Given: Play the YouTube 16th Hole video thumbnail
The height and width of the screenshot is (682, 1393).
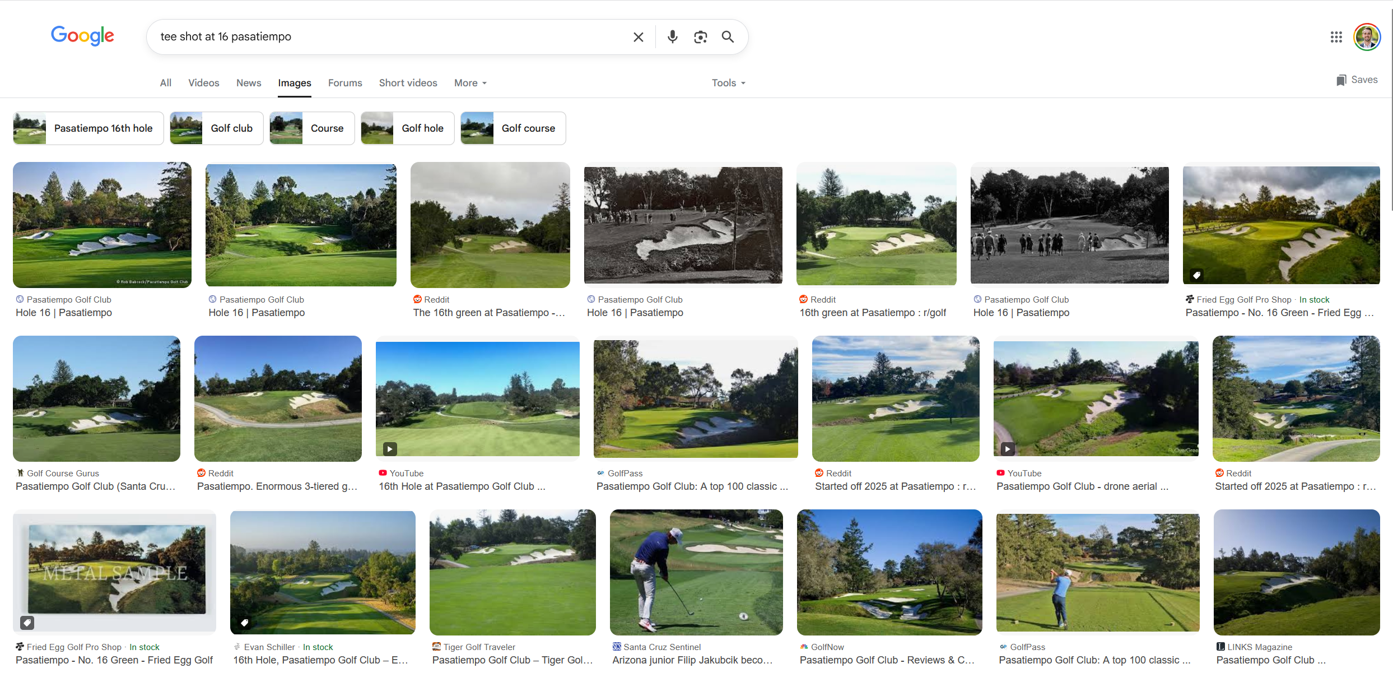Looking at the screenshot, I should [x=477, y=398].
